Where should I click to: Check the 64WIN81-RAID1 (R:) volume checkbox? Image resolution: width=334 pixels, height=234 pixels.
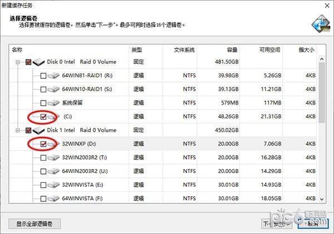pyautogui.click(x=43, y=76)
